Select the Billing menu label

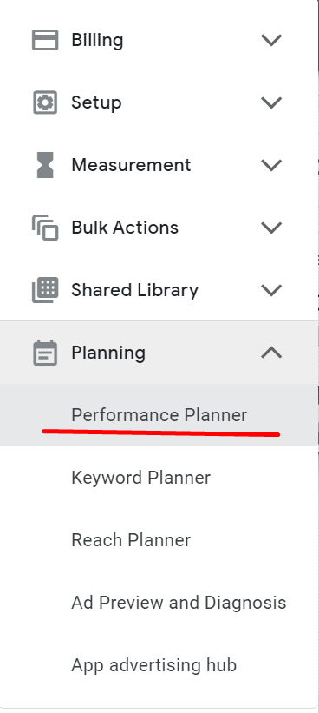pos(97,40)
